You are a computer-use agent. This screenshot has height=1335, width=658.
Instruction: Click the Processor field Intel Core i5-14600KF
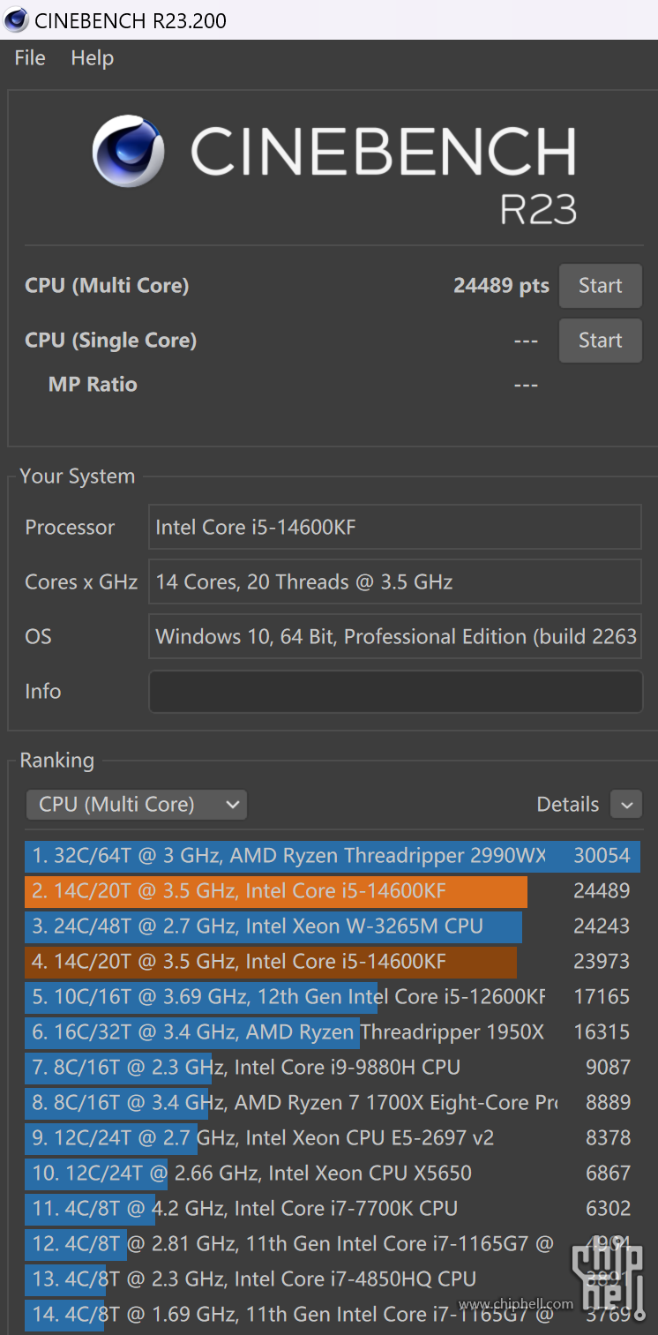(395, 528)
